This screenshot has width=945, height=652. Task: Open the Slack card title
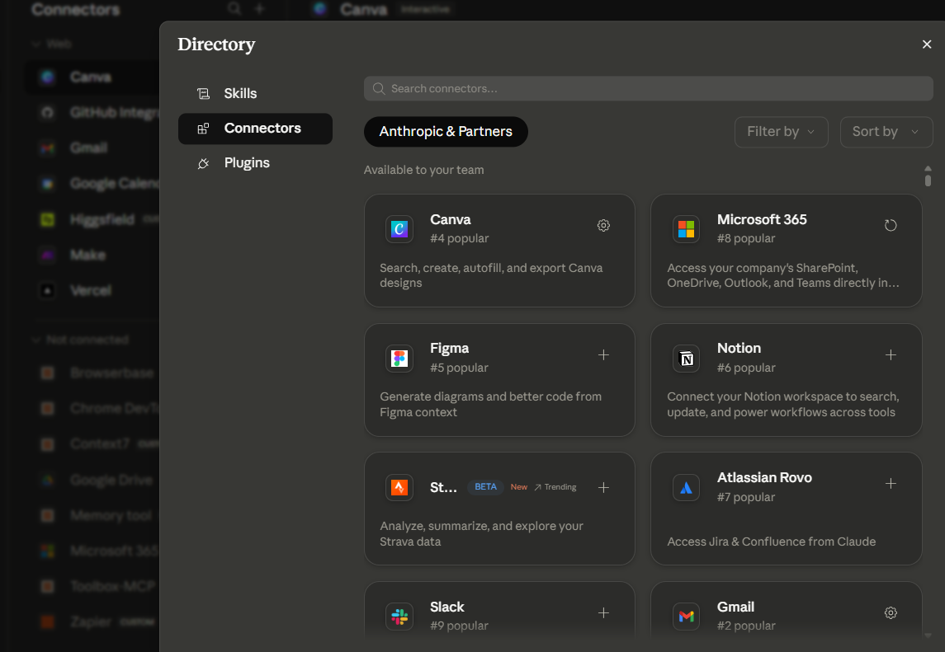447,607
